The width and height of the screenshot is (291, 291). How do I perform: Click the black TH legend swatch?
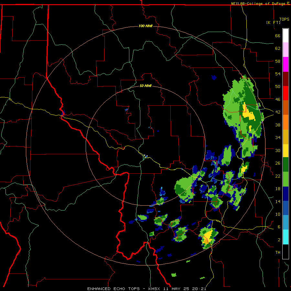tap(286, 252)
